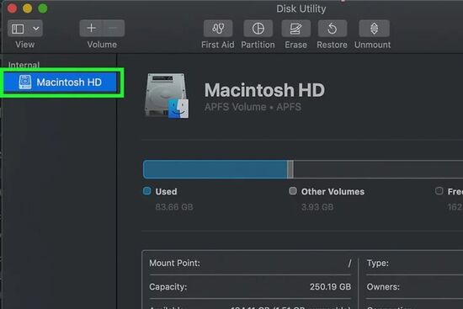
Task: Remove a volume with the minus button
Action: [114, 29]
